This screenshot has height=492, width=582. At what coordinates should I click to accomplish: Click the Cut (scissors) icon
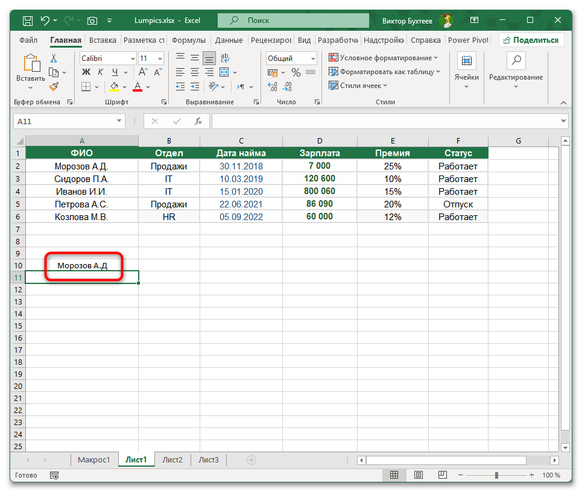click(x=52, y=58)
